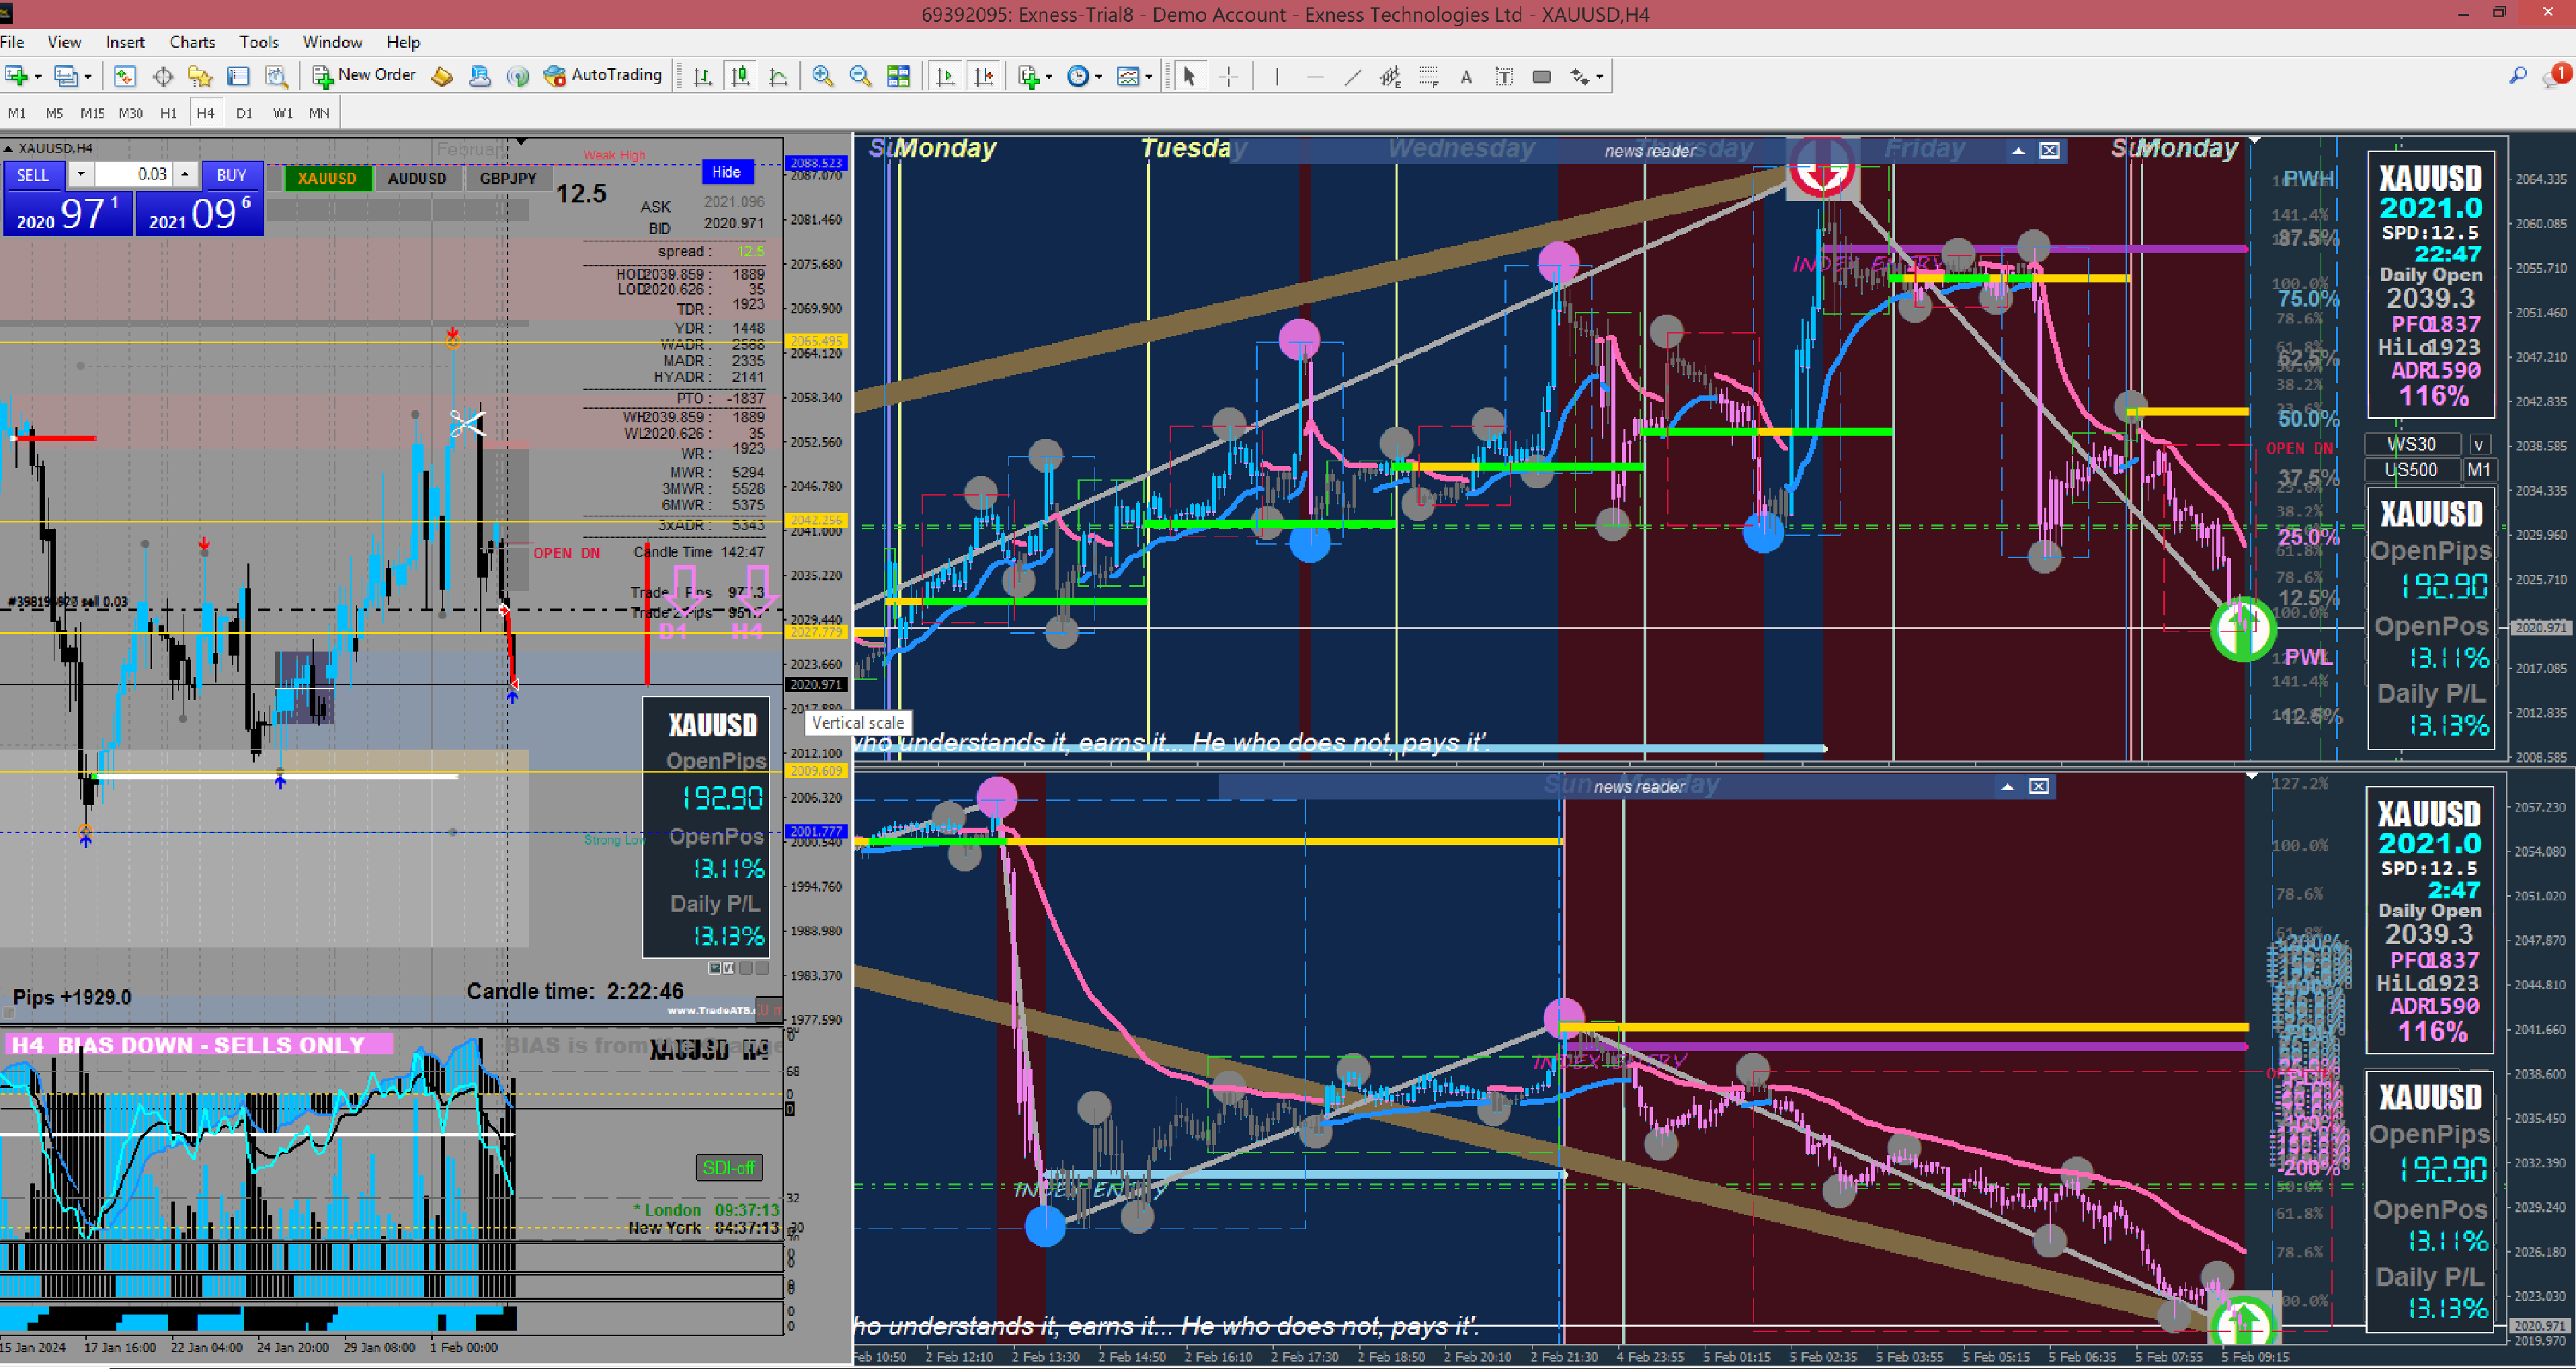Click the New Order button
The height and width of the screenshot is (1369, 2576).
click(x=364, y=75)
